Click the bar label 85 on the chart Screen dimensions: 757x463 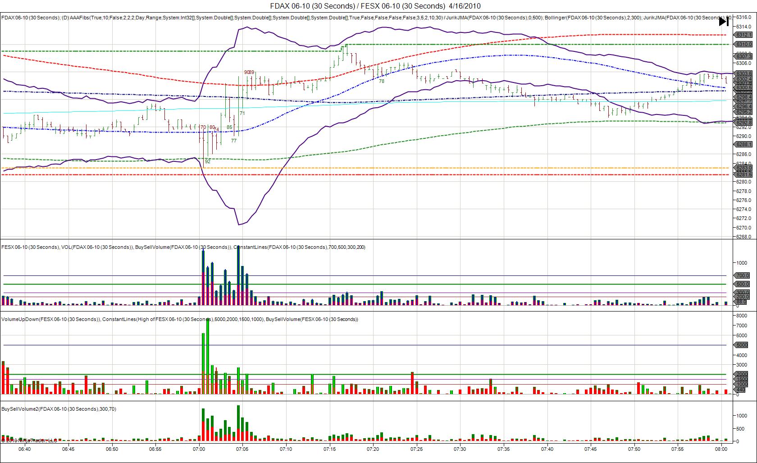coord(229,127)
